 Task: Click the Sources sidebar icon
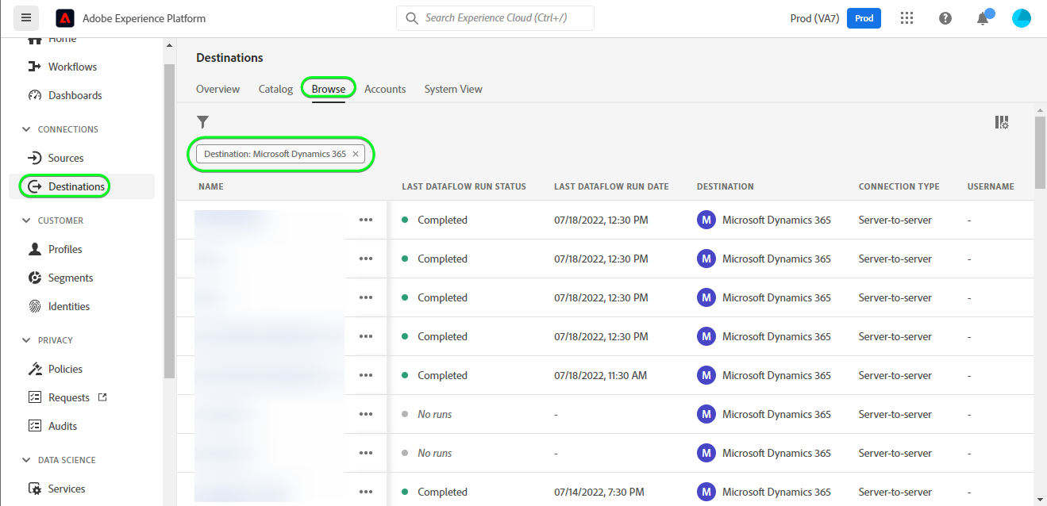(x=34, y=158)
